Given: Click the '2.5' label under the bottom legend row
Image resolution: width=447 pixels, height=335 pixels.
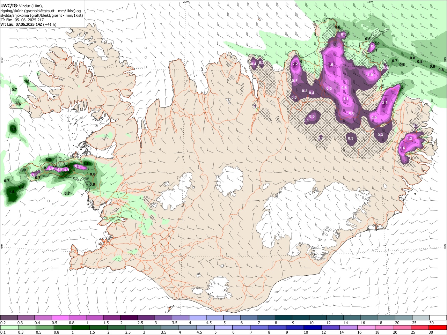Looking at the screenshot, I should tap(128, 332).
